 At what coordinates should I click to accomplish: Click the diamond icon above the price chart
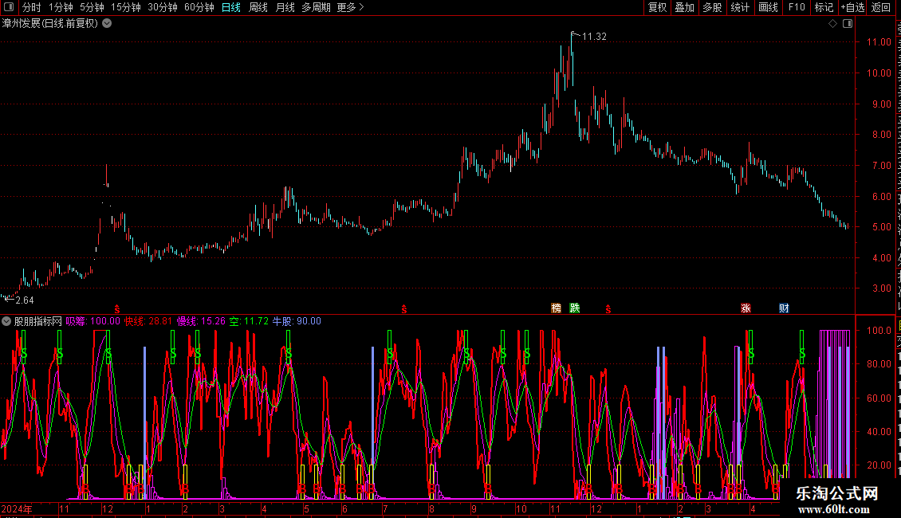coord(832,24)
